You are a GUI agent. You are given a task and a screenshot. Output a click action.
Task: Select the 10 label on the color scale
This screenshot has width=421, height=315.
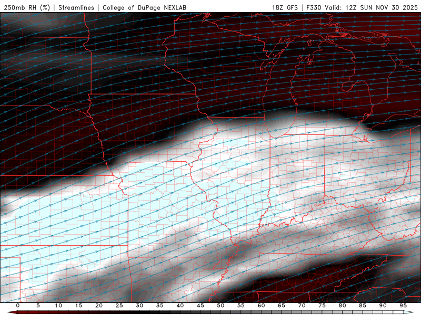point(58,306)
